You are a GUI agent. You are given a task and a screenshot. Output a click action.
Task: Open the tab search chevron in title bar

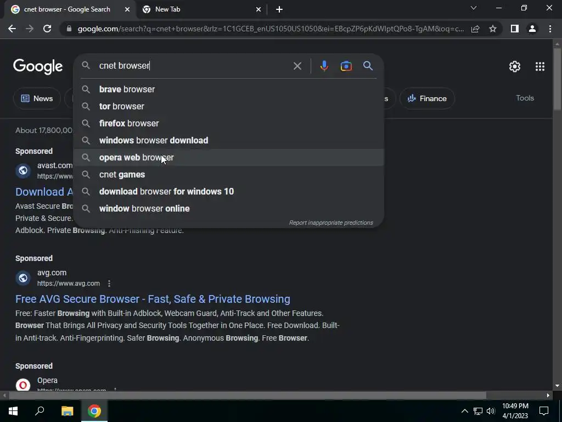coord(474,8)
